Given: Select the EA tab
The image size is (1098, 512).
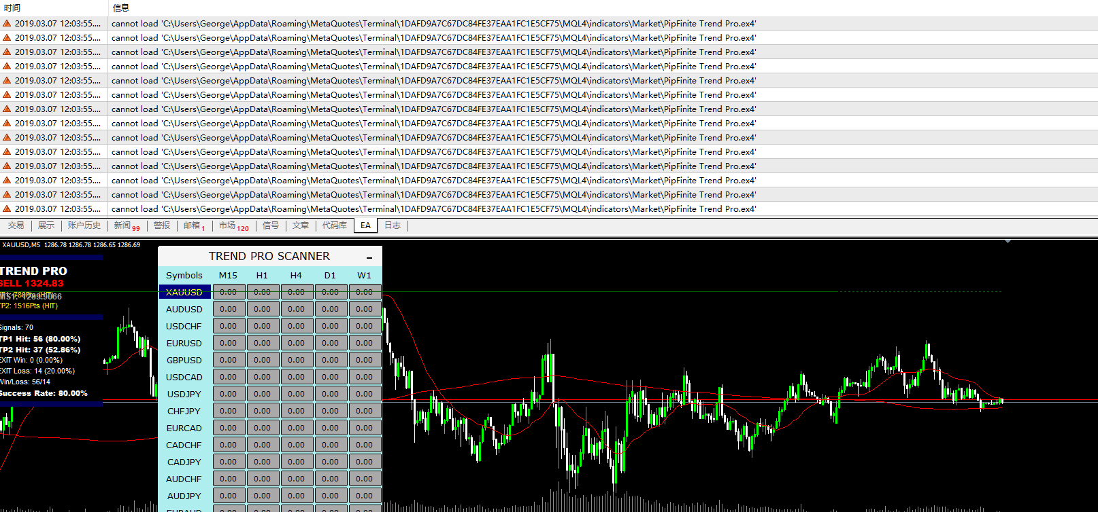Looking at the screenshot, I should pyautogui.click(x=366, y=225).
